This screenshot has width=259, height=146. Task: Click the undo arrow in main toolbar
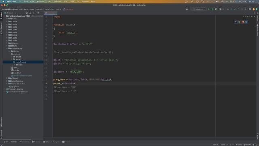[x=246, y=9]
